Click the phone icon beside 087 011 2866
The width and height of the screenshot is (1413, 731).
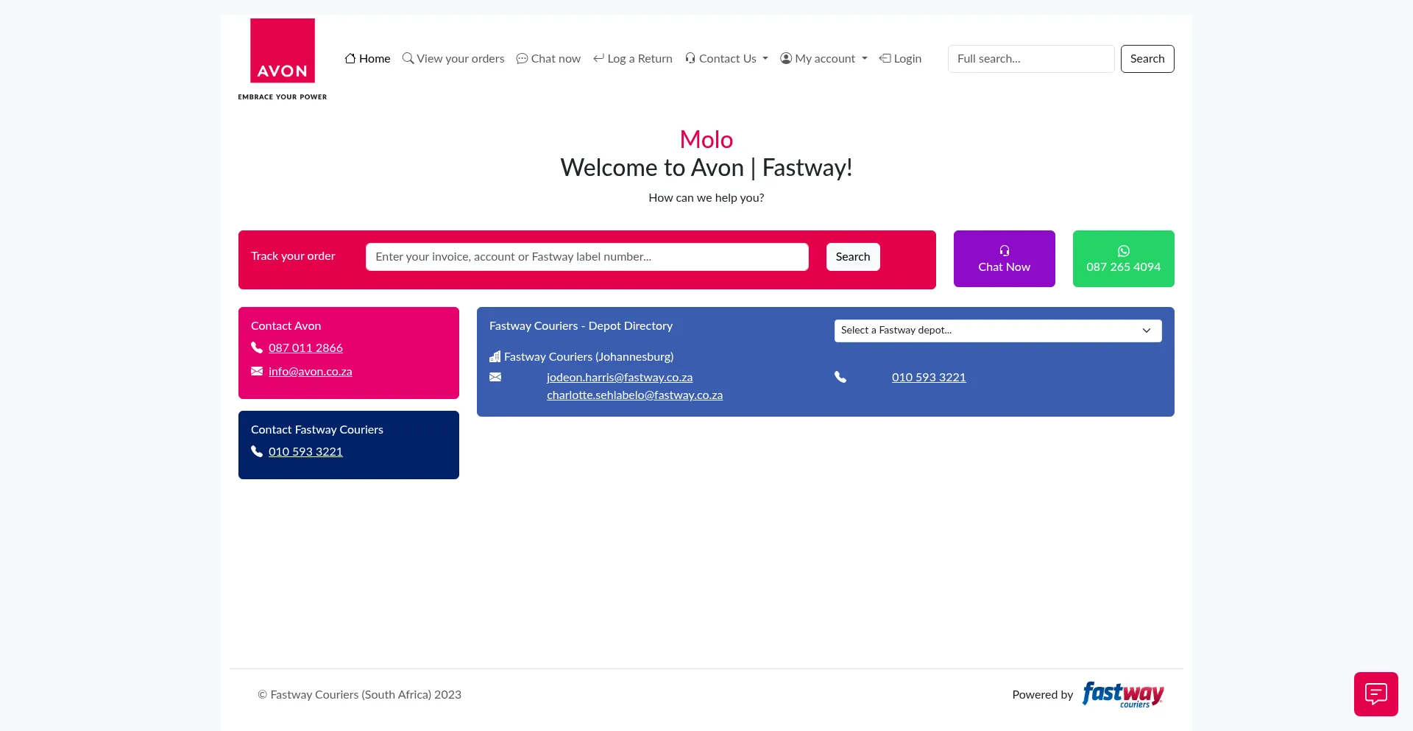tap(256, 347)
